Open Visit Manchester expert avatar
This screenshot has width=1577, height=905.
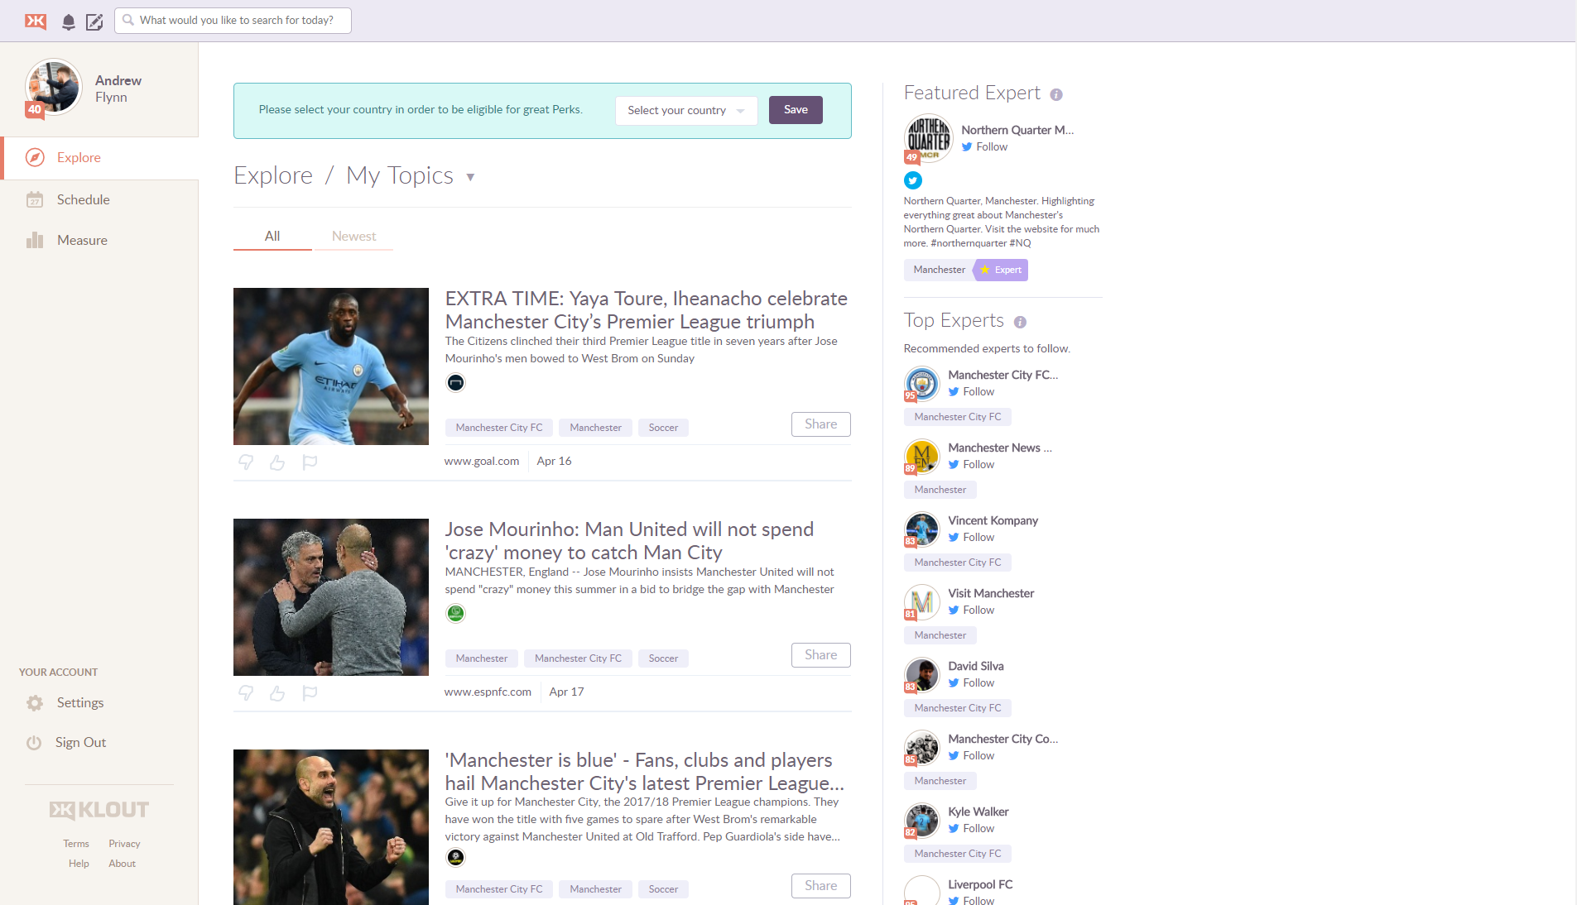click(x=921, y=602)
